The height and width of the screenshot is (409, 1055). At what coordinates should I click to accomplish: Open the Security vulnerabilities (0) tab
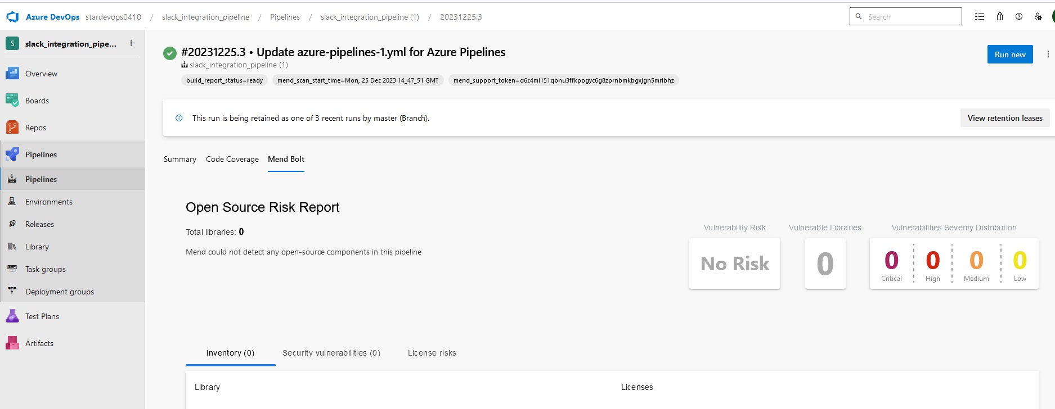331,353
